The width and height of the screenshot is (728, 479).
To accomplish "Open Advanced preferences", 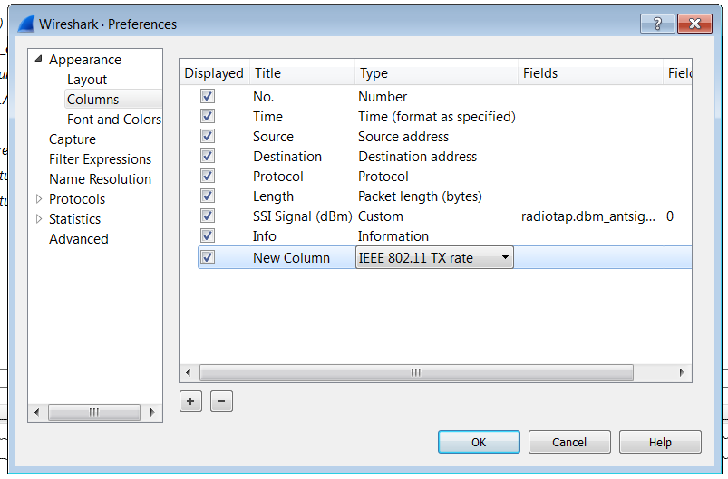I will [x=79, y=239].
